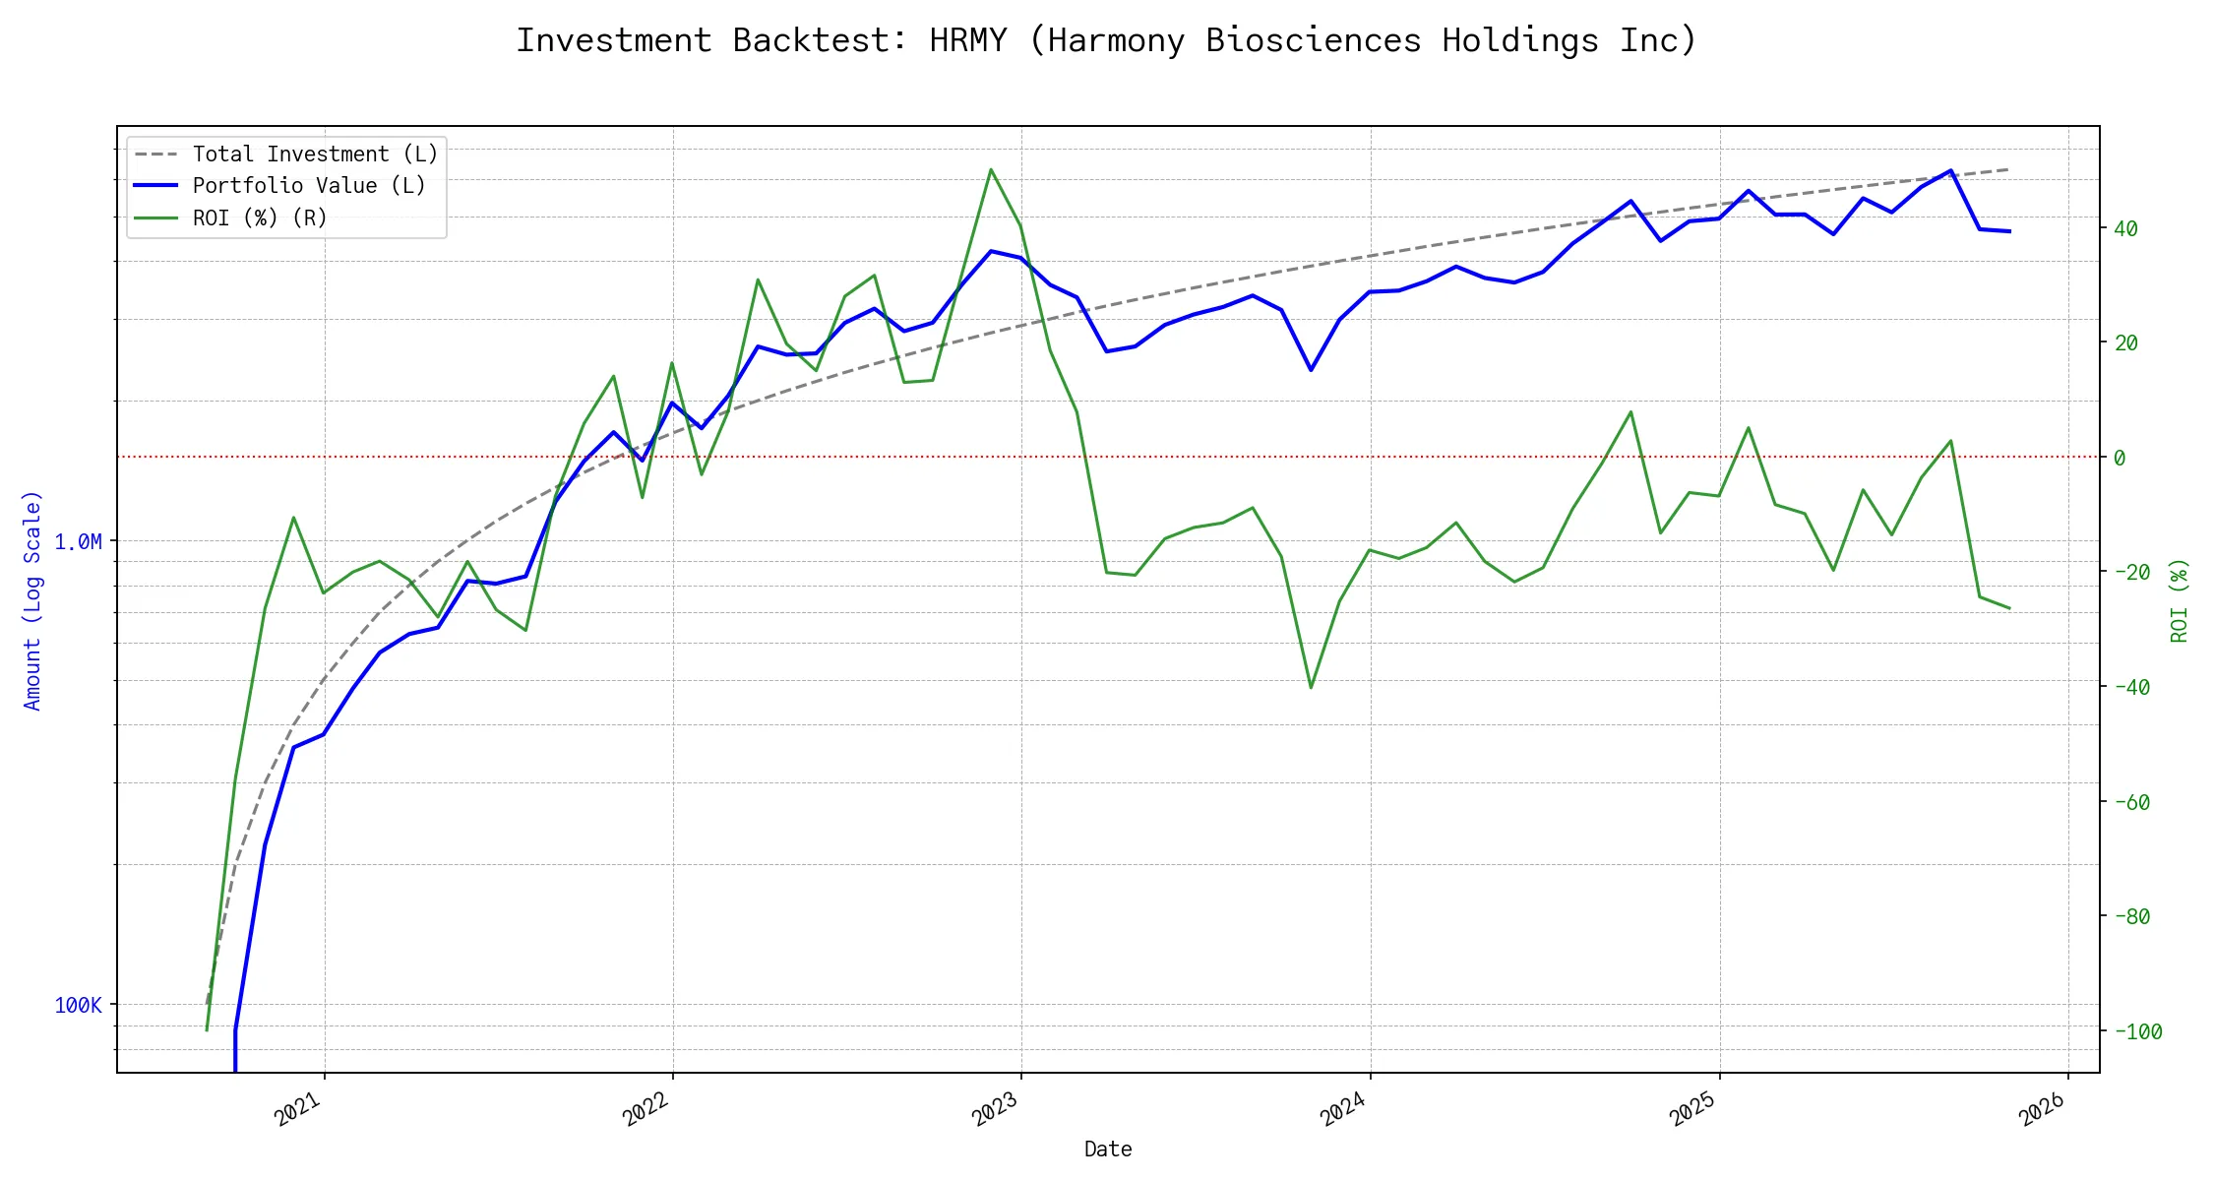Click the Portfolio Value legend entry
2214x1181 pixels.
coord(309,186)
